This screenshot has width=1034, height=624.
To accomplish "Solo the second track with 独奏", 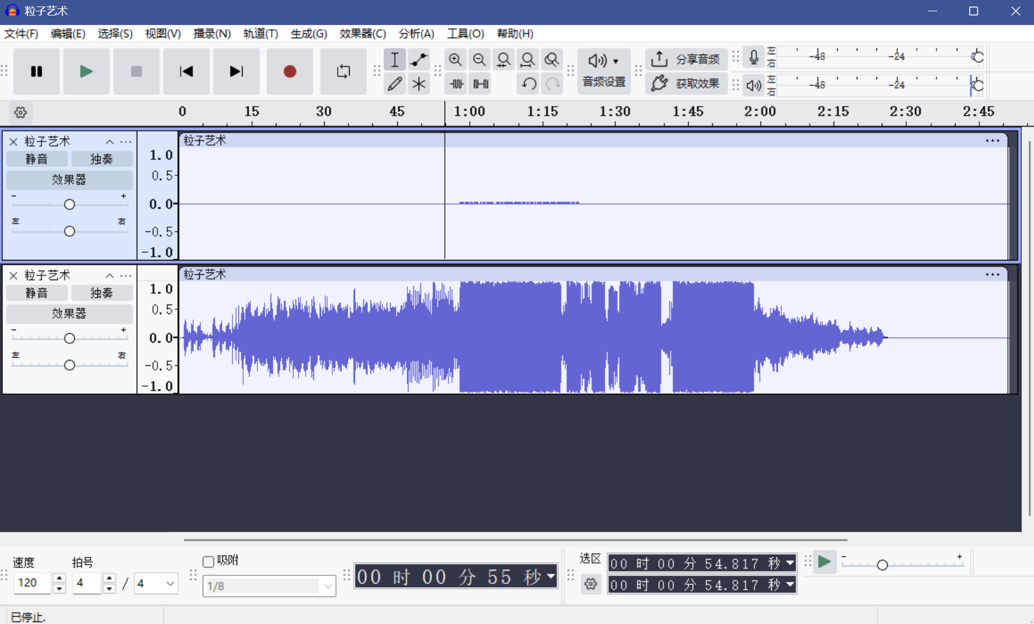I will [x=102, y=293].
